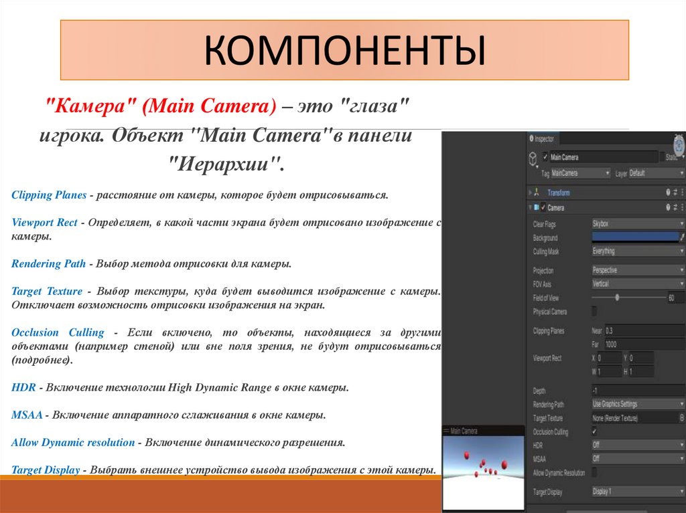Click the Background blue color swatch
This screenshot has width=686, height=513.
635,237
